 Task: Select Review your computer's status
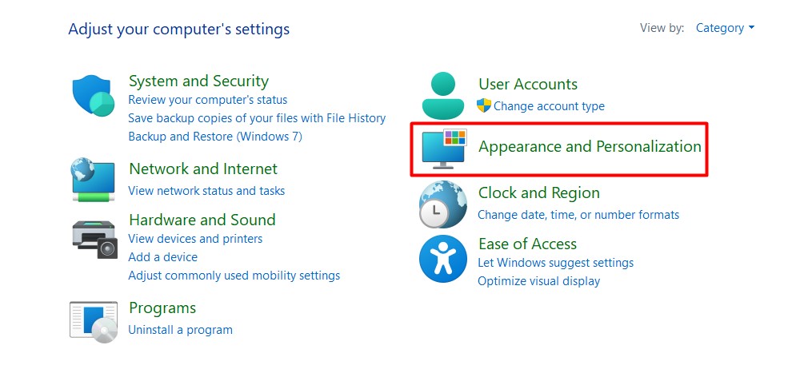207,100
